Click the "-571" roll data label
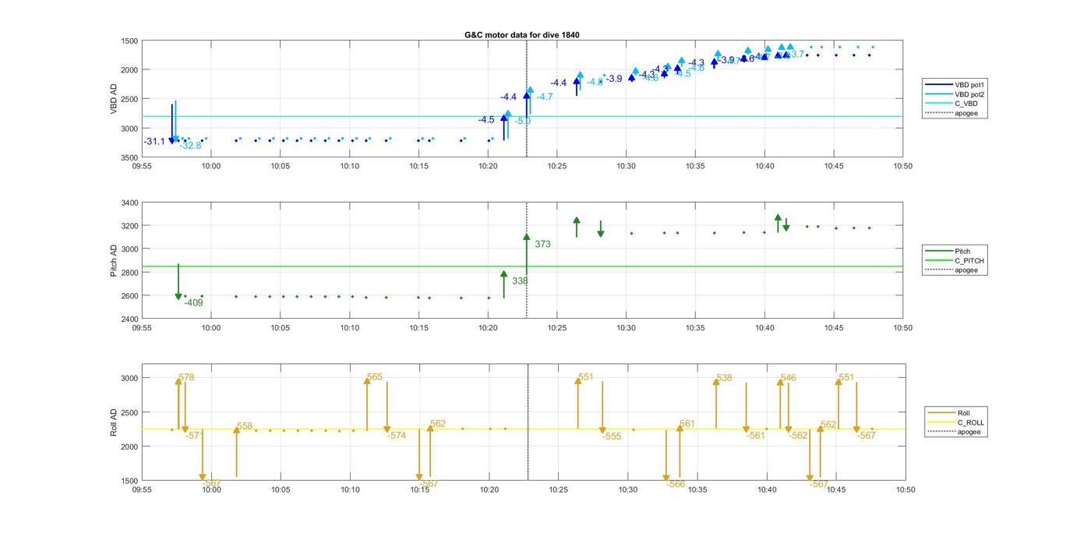1091x540 pixels. coord(194,436)
